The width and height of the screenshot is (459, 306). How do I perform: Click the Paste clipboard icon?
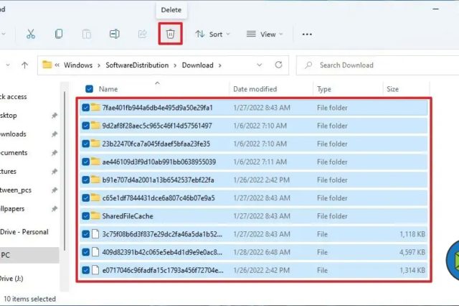[x=87, y=34]
